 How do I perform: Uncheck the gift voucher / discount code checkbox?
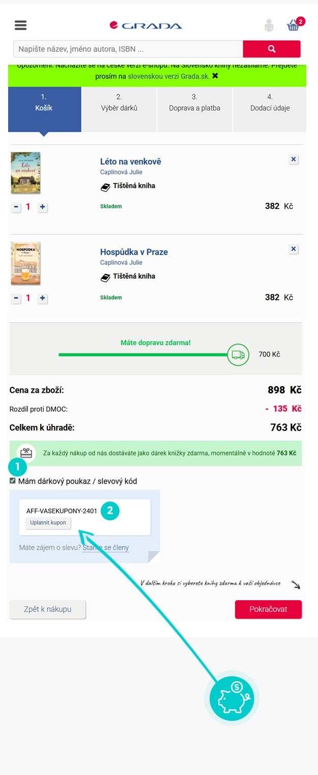point(13,480)
